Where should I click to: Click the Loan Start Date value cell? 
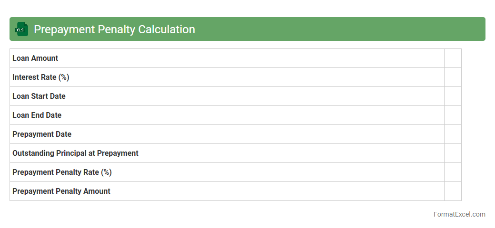[x=453, y=96]
